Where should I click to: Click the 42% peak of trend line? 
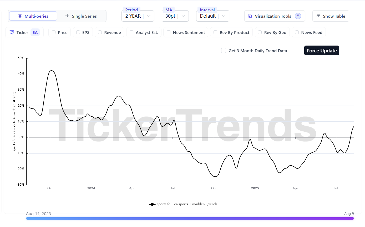[52, 71]
